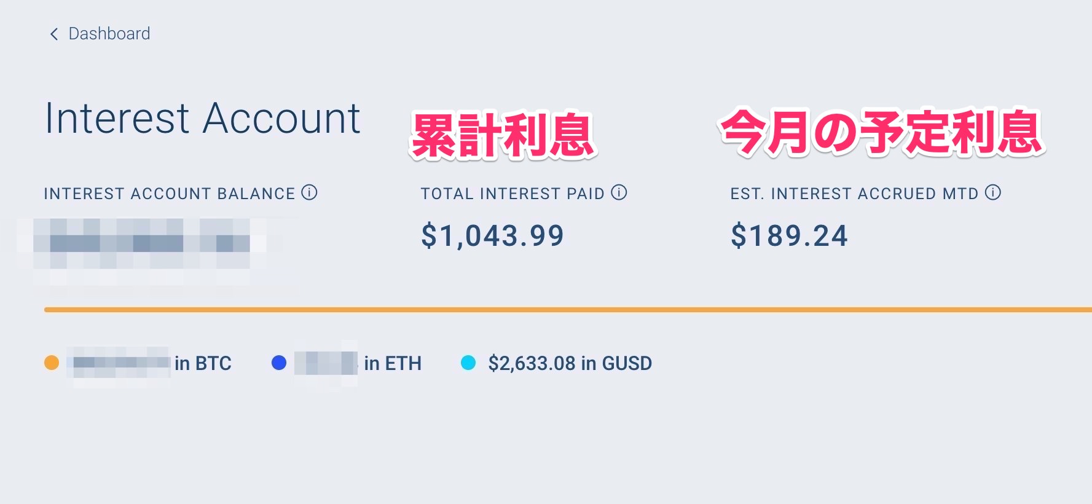Click the Interest Account heading

tap(202, 119)
